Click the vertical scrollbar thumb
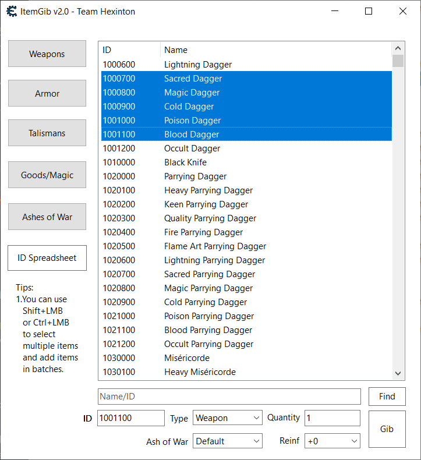Viewport: 421px width, 460px height. (x=398, y=61)
